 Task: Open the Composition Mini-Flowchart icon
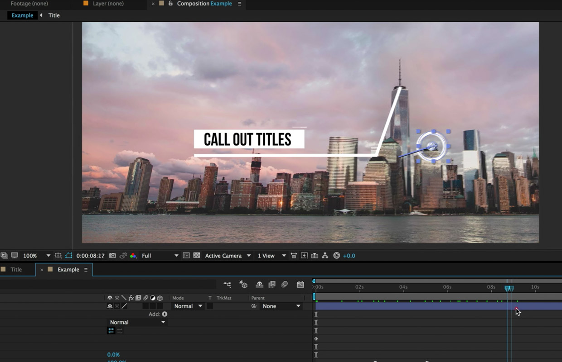tap(227, 285)
